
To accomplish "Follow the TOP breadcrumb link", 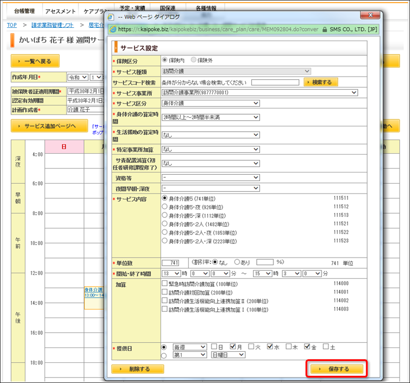I will (12, 25).
